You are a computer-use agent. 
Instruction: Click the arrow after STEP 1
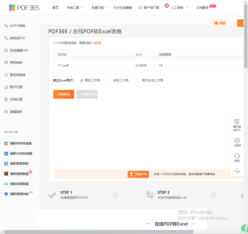click(x=115, y=195)
